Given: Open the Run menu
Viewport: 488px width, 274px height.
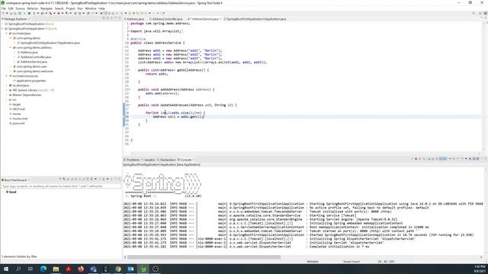Looking at the screenshot, I should pyautogui.click(x=80, y=8).
